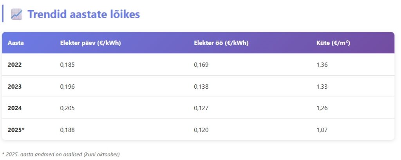Click day electricity value 0,205
Viewport: 401px width, 160px height.
tap(67, 108)
